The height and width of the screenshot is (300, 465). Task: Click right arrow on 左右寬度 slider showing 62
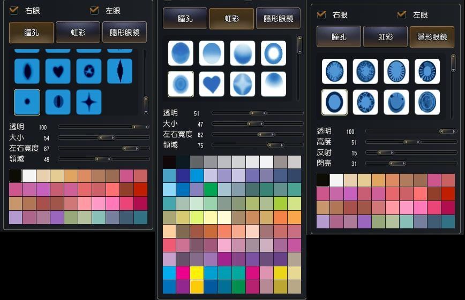273,134
